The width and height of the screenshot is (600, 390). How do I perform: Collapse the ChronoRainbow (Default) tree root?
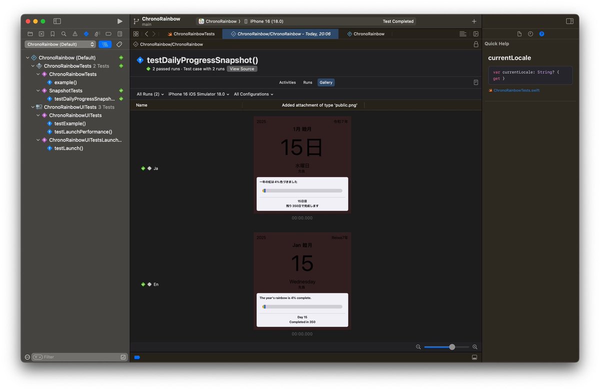coord(28,58)
